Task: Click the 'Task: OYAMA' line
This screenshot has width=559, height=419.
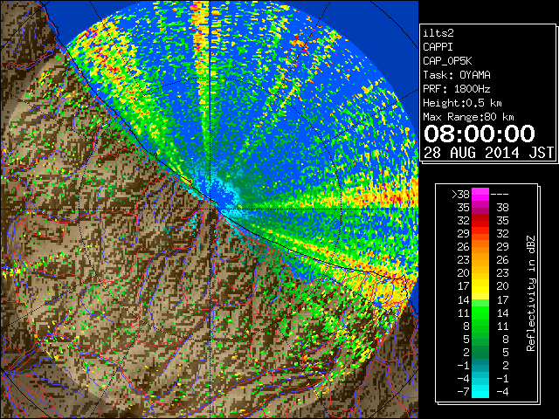Action: pos(457,75)
